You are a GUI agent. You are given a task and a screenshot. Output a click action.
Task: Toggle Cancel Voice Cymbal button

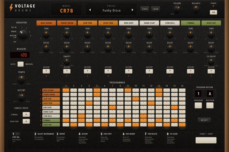(26, 115)
